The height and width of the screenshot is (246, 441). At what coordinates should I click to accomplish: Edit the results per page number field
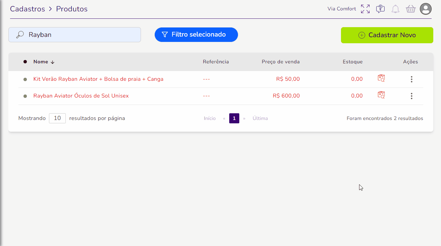coord(57,118)
